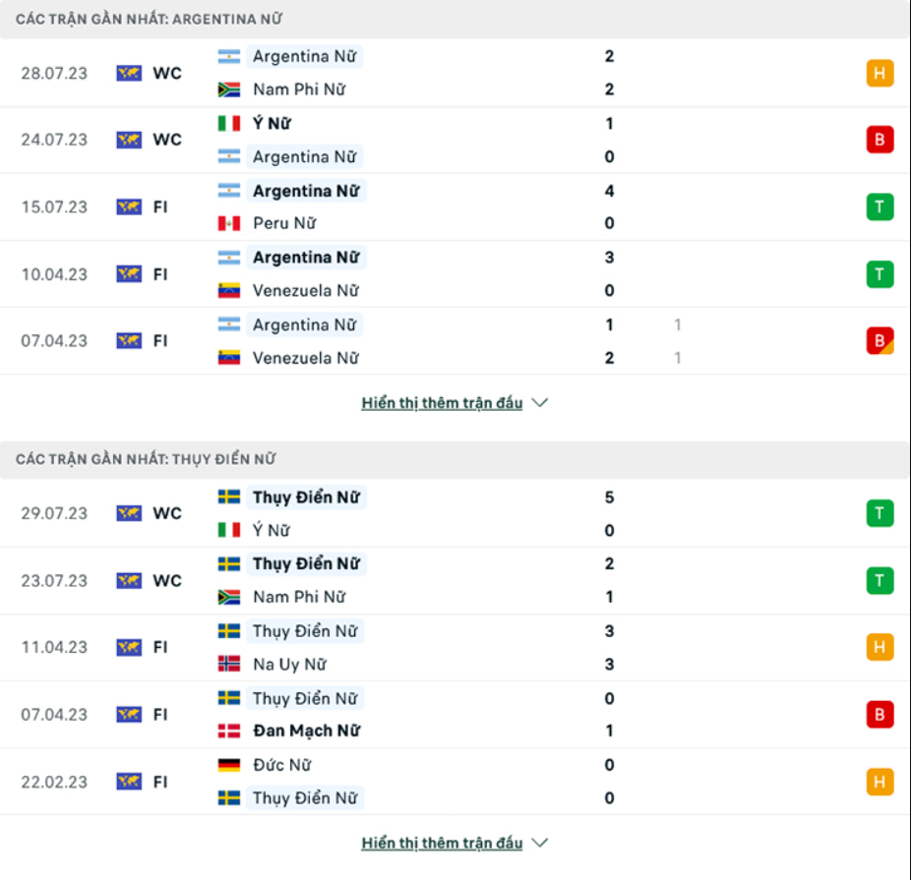
Task: Open the Thụy Điển 'Hiển thị thêm trận đấu' link
Action: tap(442, 843)
